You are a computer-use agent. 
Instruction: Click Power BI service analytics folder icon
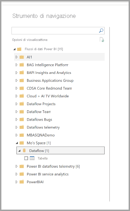22,174
